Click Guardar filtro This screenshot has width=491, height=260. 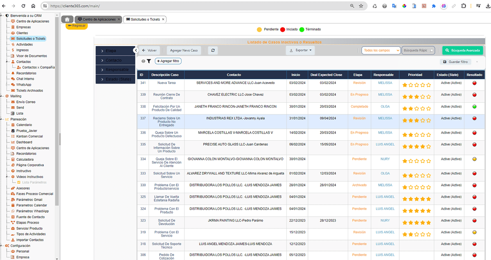455,62
